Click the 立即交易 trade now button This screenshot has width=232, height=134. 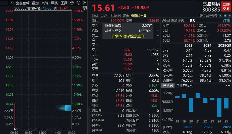pyautogui.click(x=226, y=7)
